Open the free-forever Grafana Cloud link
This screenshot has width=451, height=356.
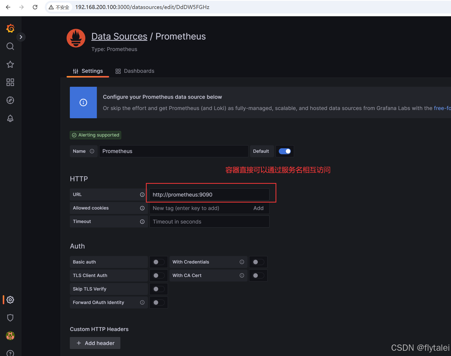coord(442,108)
